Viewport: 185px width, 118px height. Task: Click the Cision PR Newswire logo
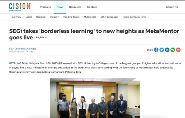20,7
